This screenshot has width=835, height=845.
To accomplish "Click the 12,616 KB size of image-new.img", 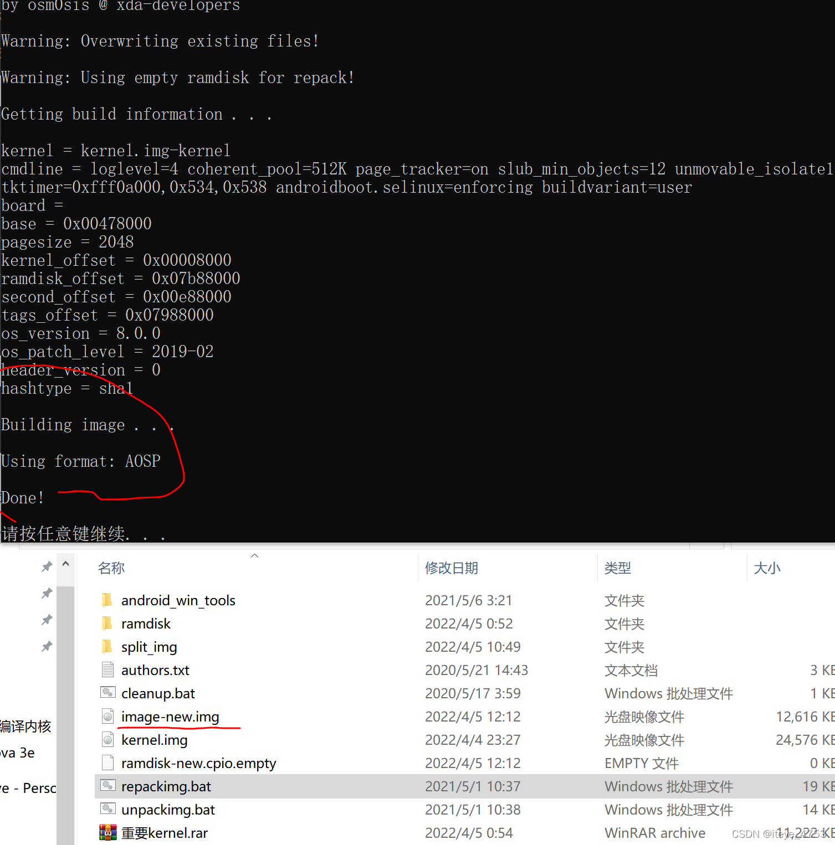I will (805, 717).
